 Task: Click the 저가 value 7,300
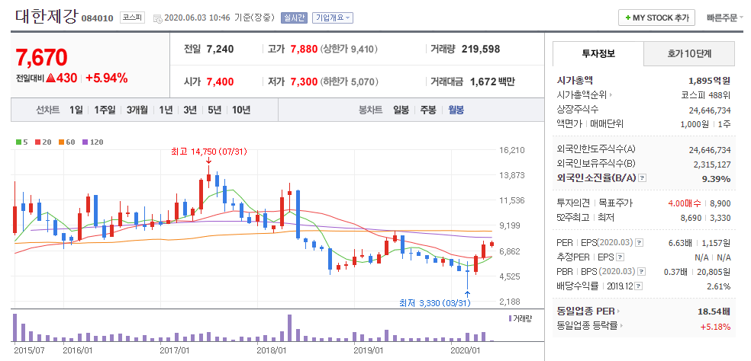click(x=304, y=81)
